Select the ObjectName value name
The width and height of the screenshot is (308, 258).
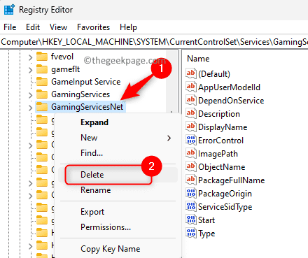click(222, 167)
